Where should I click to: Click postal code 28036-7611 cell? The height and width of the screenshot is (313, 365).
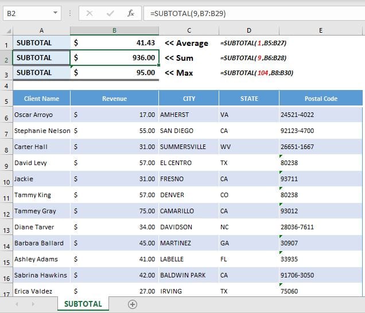pyautogui.click(x=321, y=227)
